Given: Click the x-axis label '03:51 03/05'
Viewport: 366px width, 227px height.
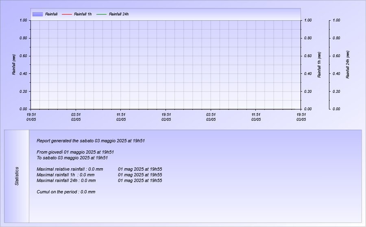Looking at the screenshot, I should 211,117.
